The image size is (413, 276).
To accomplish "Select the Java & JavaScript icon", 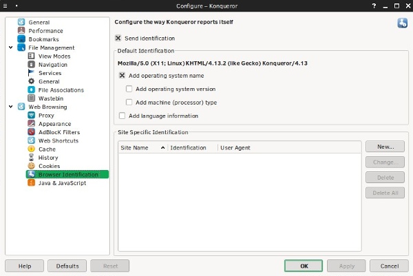I will coord(32,183).
